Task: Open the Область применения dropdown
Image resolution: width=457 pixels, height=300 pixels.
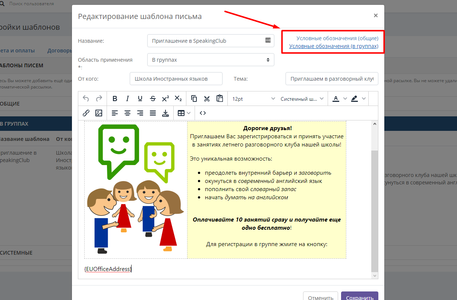Action: tap(211, 59)
